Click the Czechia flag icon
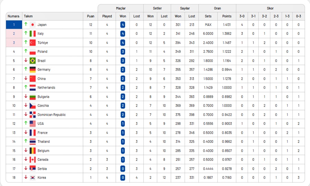This screenshot has width=310, height=186. tap(33, 106)
